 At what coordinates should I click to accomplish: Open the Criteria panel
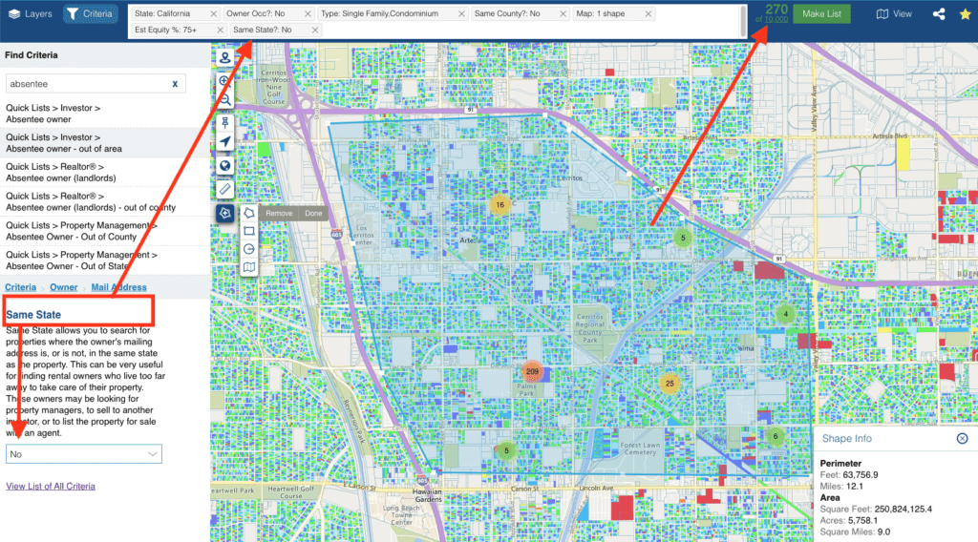point(91,13)
